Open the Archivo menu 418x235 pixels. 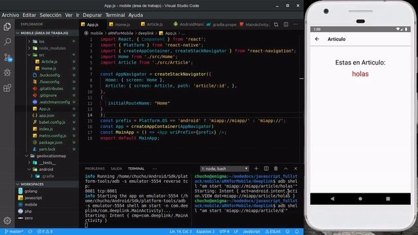[x=10, y=15]
